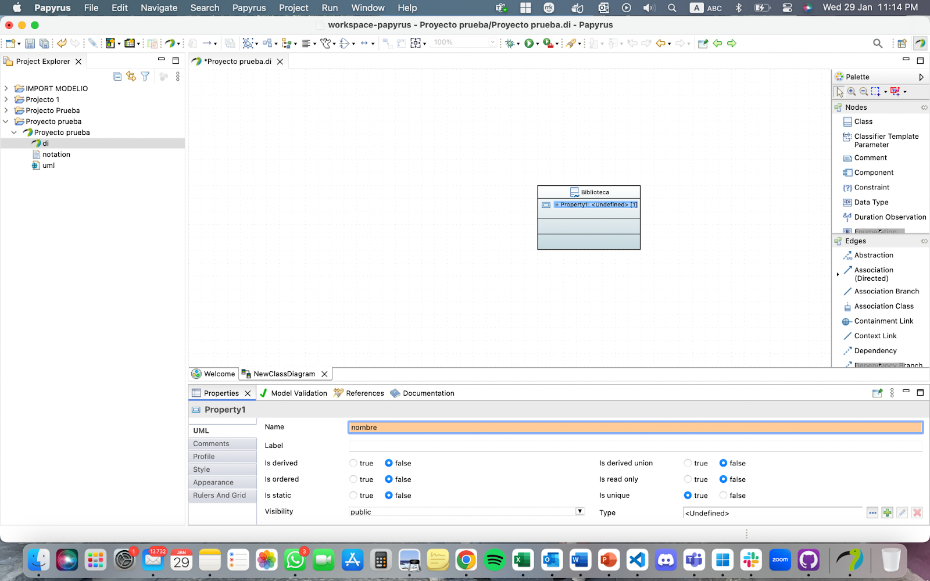
Task: Set Is static to true
Action: pos(353,496)
